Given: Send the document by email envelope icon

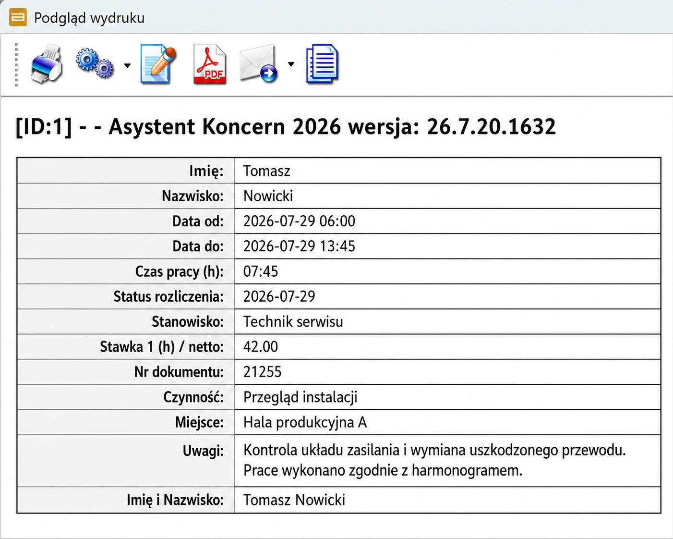Looking at the screenshot, I should [259, 64].
